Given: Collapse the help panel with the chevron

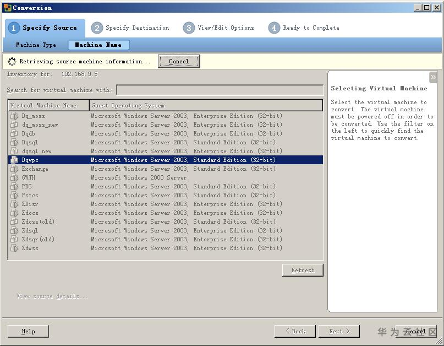Looking at the screenshot, I should pyautogui.click(x=433, y=77).
